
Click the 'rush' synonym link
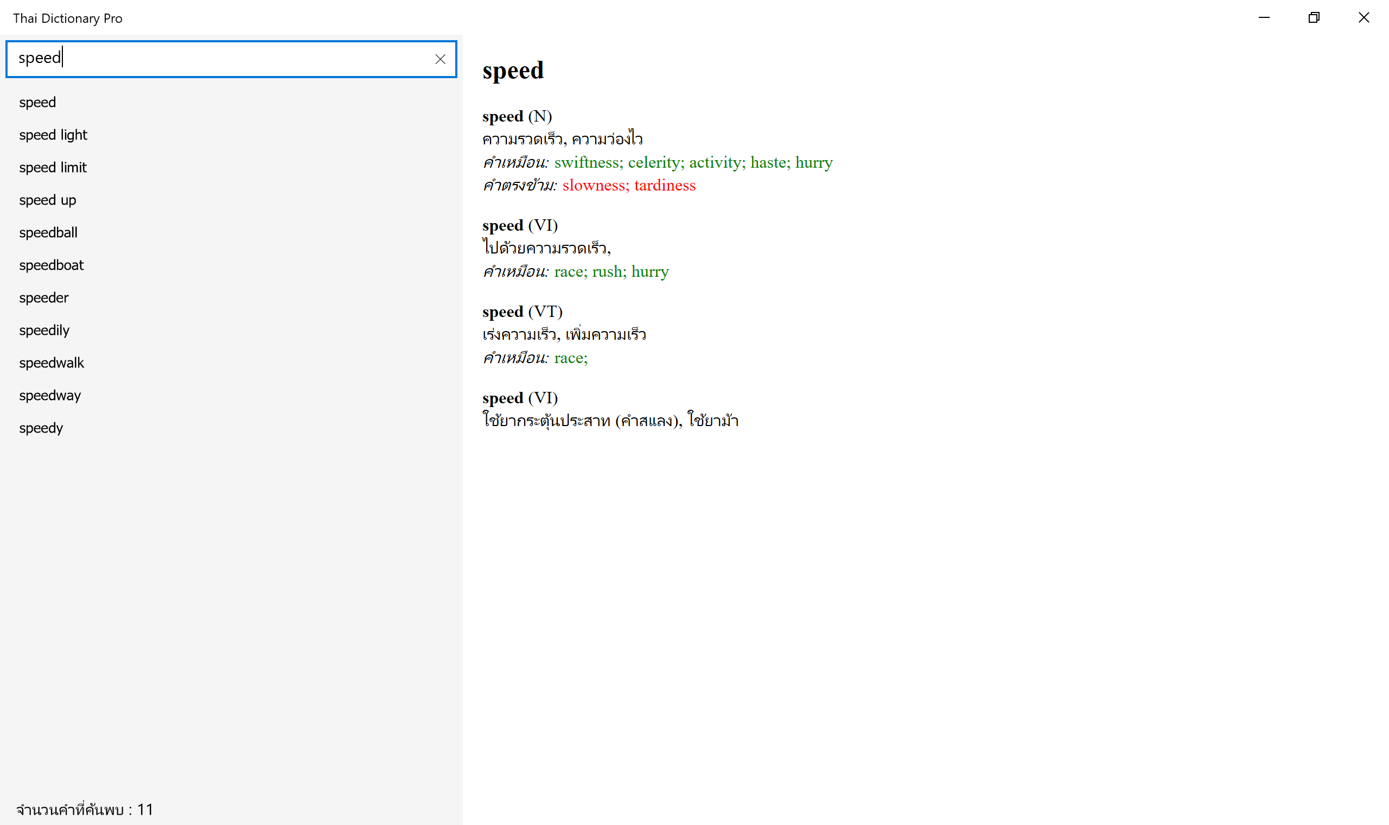[x=607, y=271]
